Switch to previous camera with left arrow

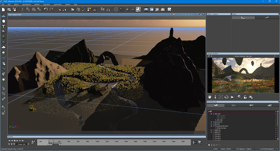click(211, 56)
